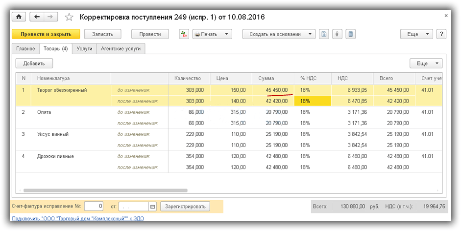The height and width of the screenshot is (231, 461).
Task: Select the Номенклатура column header
Action: 72,78
